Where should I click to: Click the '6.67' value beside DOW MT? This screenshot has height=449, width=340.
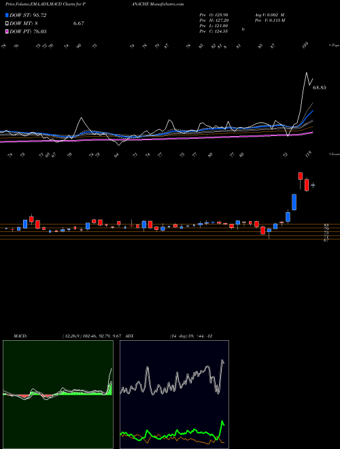tap(78, 24)
